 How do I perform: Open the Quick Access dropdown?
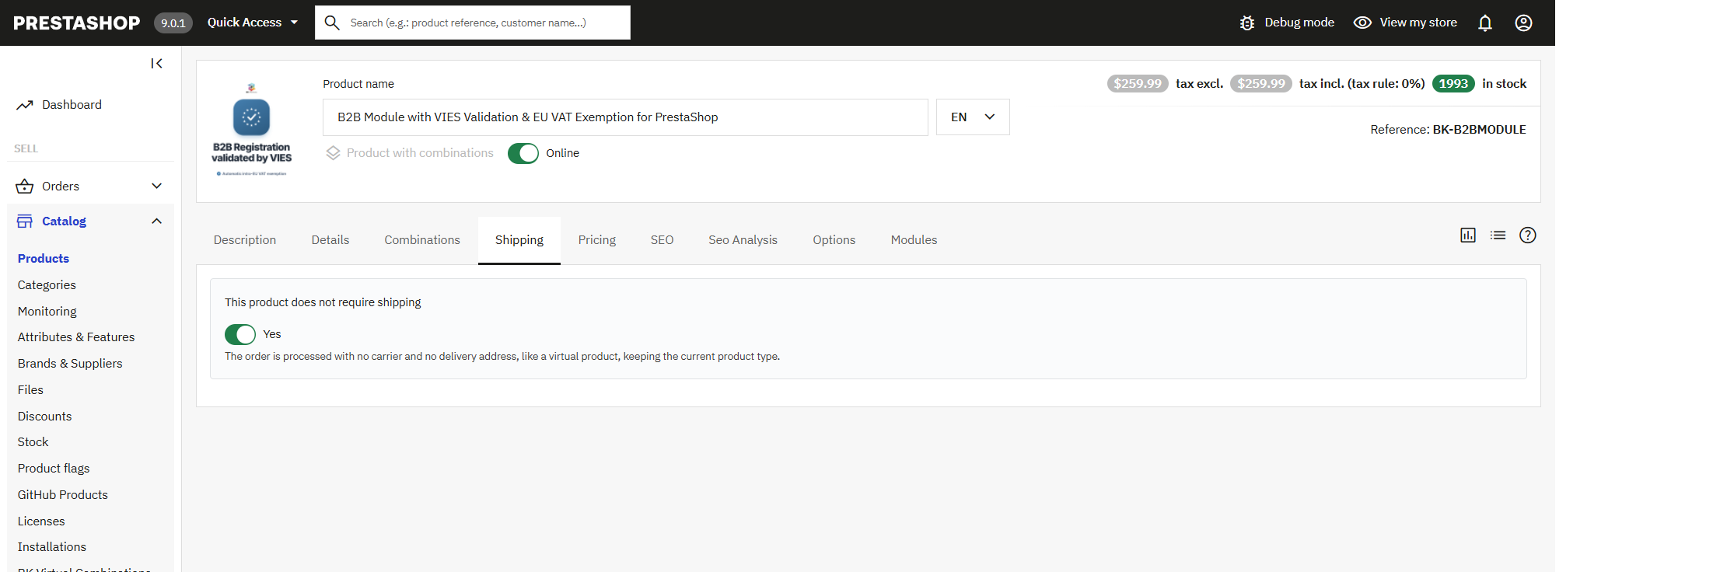click(x=253, y=23)
